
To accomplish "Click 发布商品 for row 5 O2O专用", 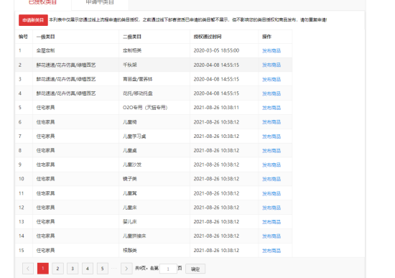I will [x=271, y=108].
